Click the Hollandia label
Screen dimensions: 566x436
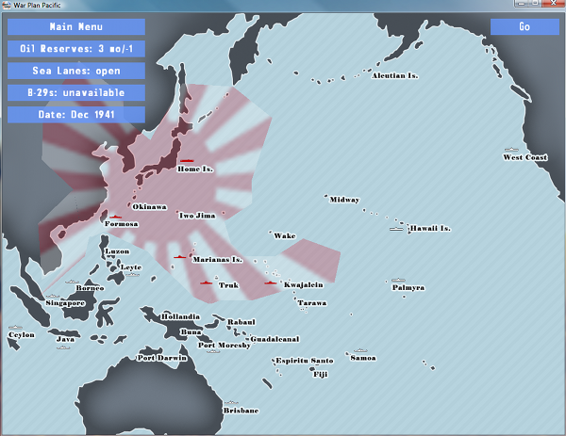(x=180, y=316)
